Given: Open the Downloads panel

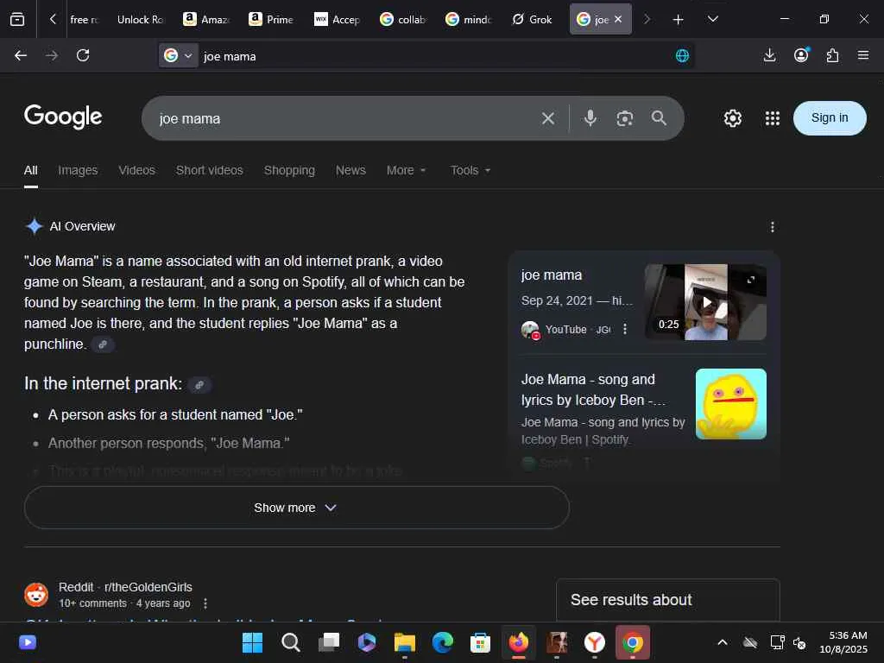Looking at the screenshot, I should 769,55.
